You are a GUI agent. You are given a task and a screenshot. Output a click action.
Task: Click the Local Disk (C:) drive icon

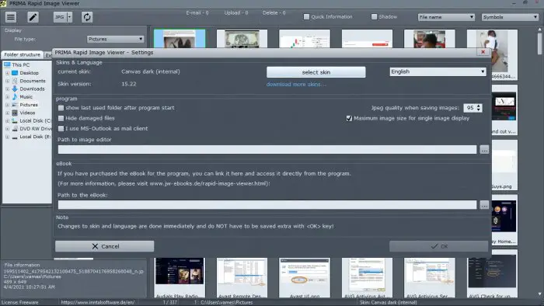pos(15,120)
